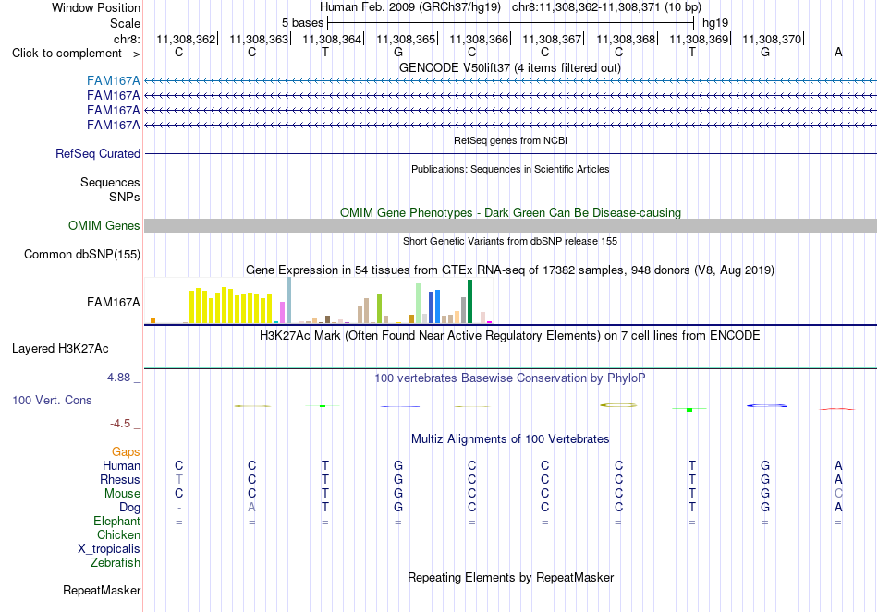Viewport: 878px width, 612px height.
Task: Click the 'RefSeq Curated' track label
Action: [x=97, y=154]
